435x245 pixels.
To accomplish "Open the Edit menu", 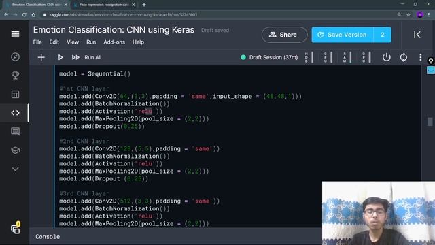I will (54, 42).
